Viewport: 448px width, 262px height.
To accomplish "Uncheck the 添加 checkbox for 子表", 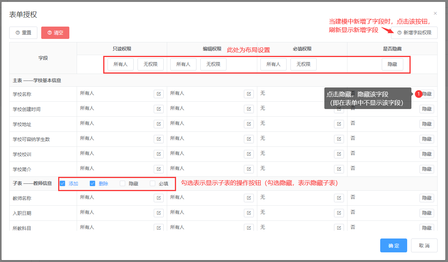I will (x=63, y=184).
